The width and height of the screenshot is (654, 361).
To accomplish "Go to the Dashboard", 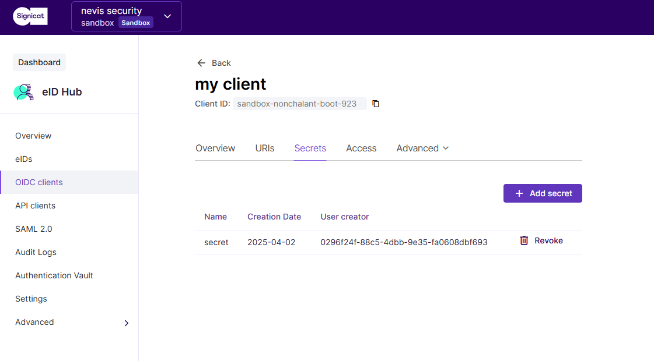I will (39, 62).
